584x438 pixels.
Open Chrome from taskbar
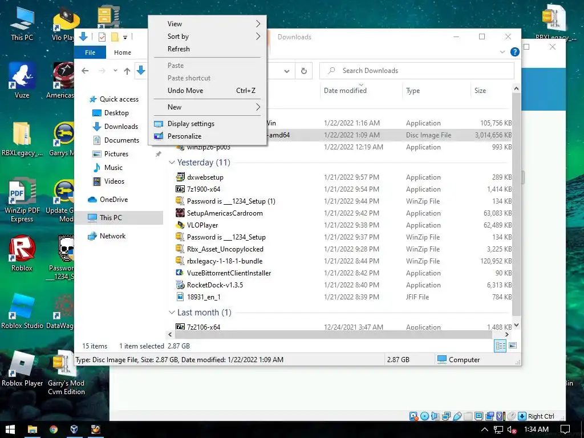[x=54, y=429]
